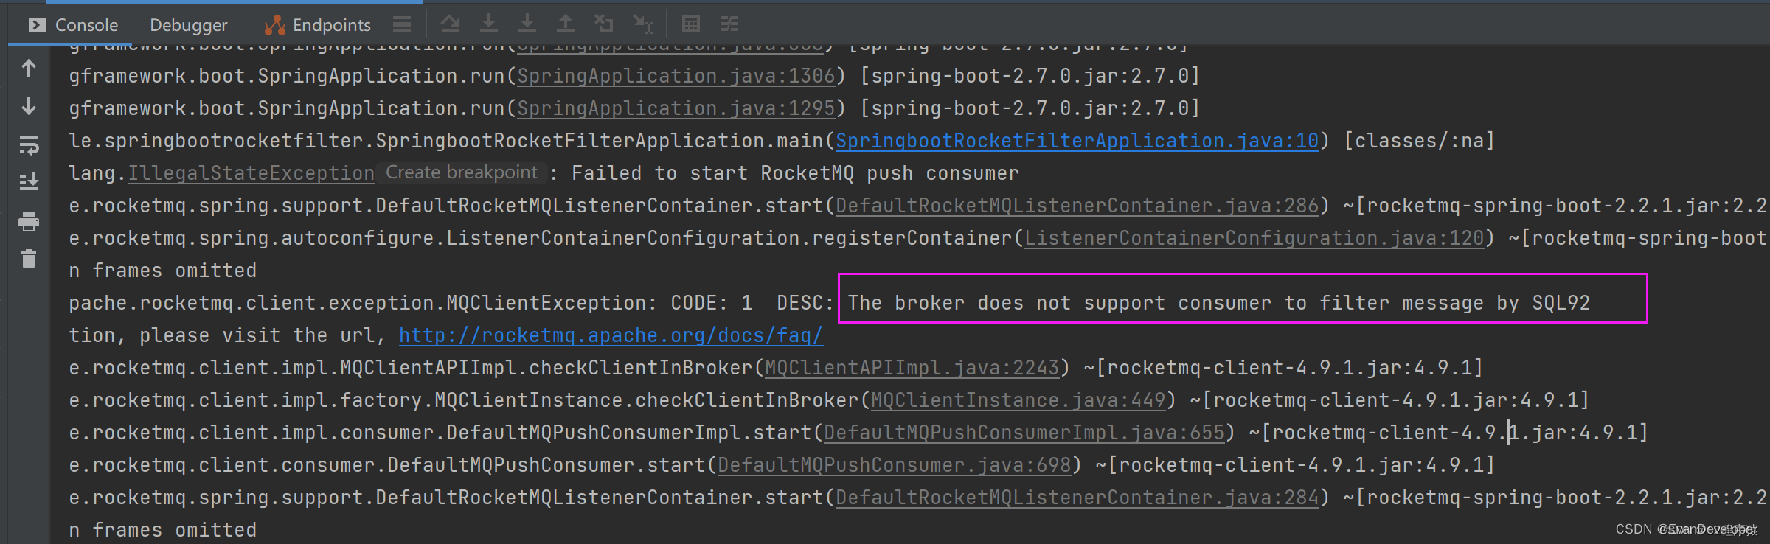Viewport: 1770px width, 544px height.
Task: Click the Create breakpoint inlay button
Action: click(x=462, y=172)
